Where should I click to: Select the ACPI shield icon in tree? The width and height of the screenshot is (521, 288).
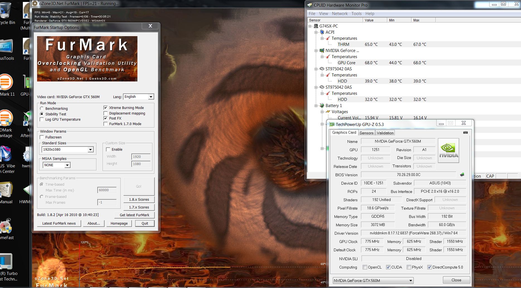(x=322, y=32)
